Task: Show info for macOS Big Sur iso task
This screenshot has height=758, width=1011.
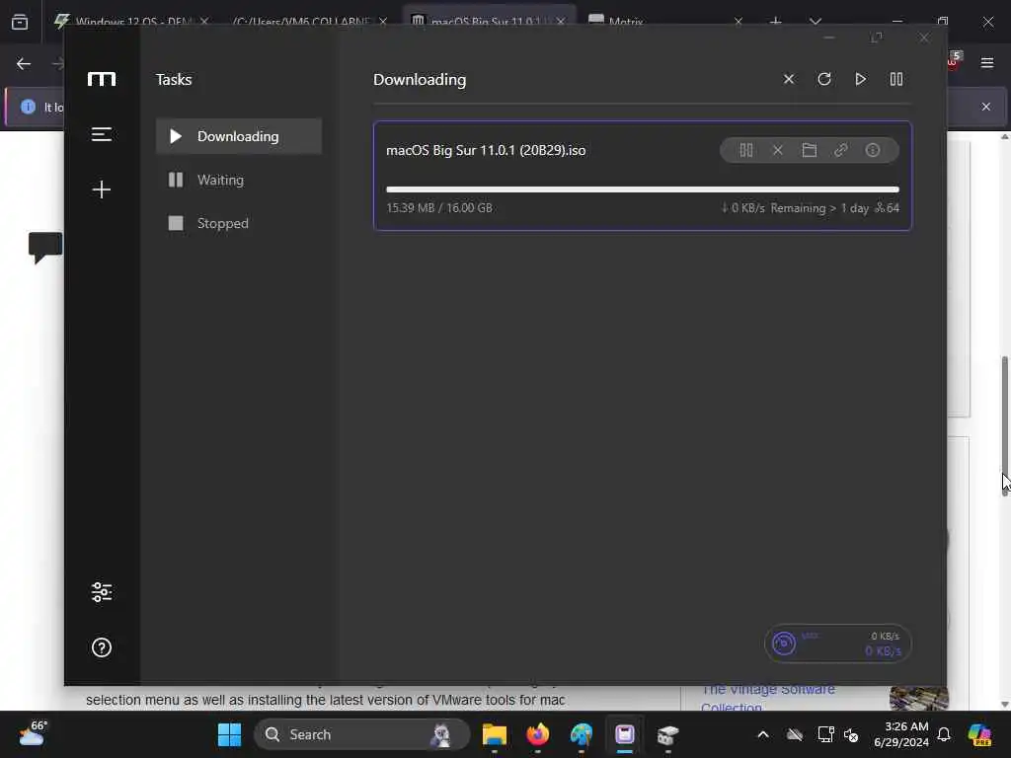Action: [x=873, y=150]
